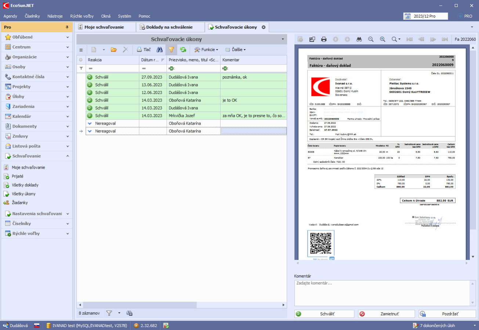This screenshot has height=330, width=479.
Task: Click the thumbnails layout icon in preview toolbar
Action: [312, 39]
